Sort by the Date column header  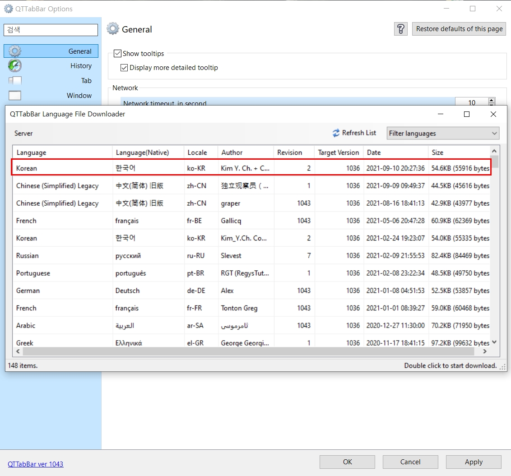[395, 153]
